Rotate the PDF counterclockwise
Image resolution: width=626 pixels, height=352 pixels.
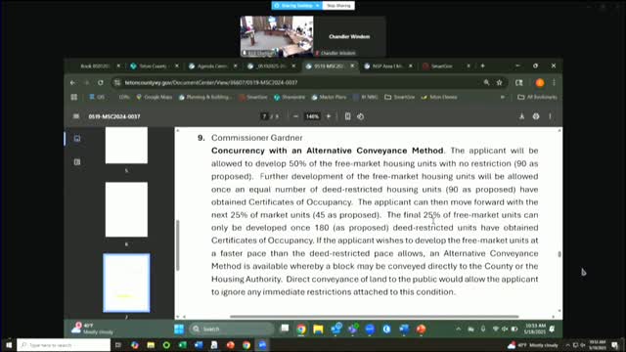click(361, 116)
